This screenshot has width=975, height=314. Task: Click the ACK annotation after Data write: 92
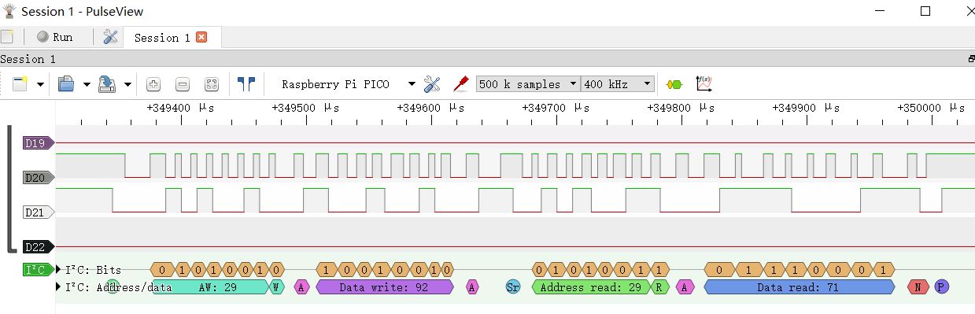click(x=472, y=287)
